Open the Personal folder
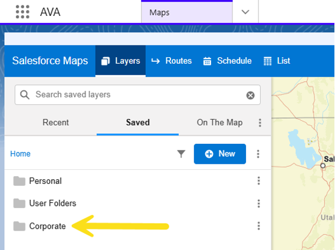 [x=45, y=181]
